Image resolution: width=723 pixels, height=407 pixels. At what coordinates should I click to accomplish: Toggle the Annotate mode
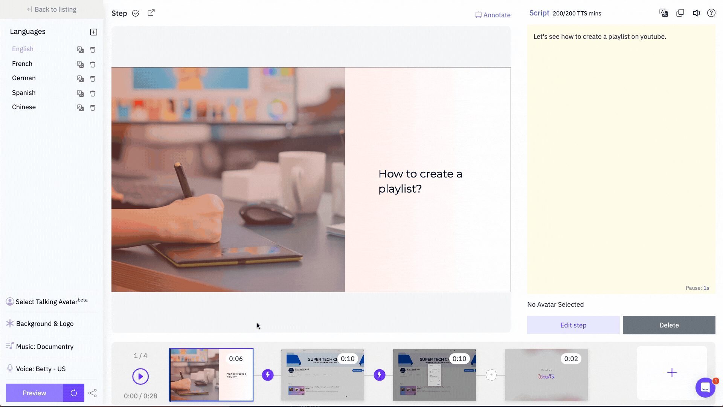pos(493,15)
